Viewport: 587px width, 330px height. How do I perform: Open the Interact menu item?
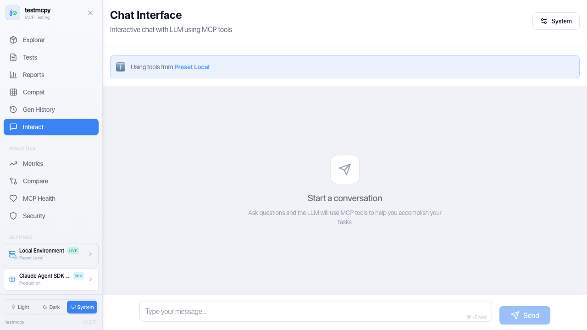pyautogui.click(x=51, y=127)
